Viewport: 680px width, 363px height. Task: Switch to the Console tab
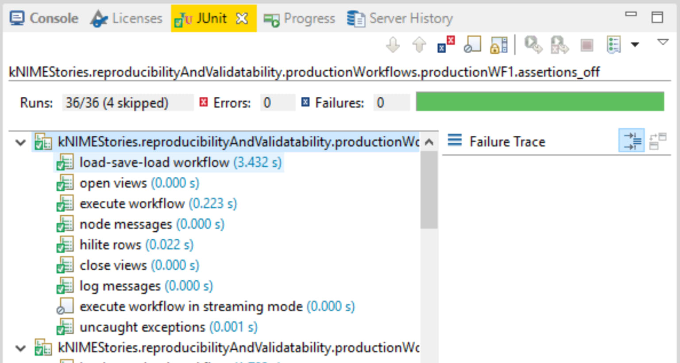coord(44,19)
